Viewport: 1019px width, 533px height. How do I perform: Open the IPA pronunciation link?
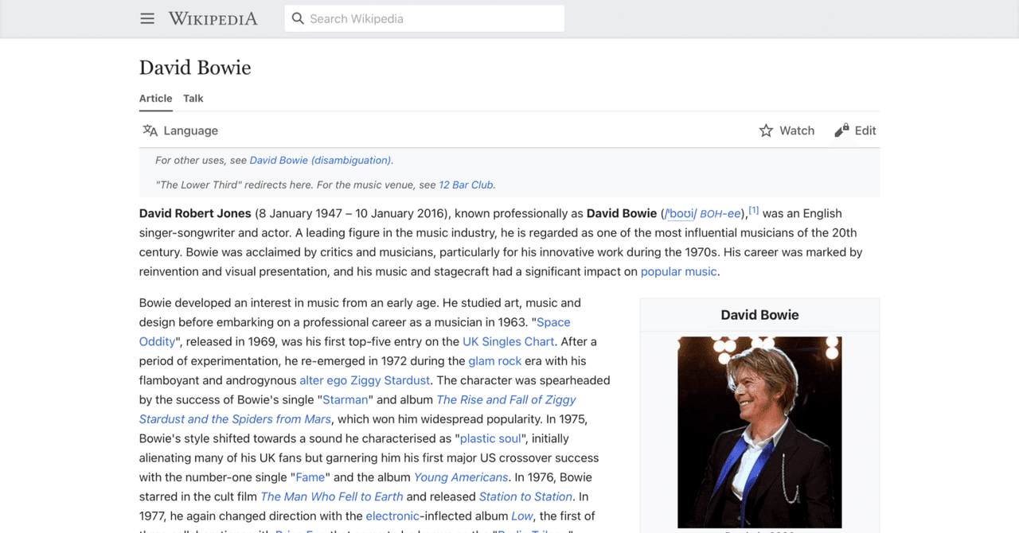681,213
